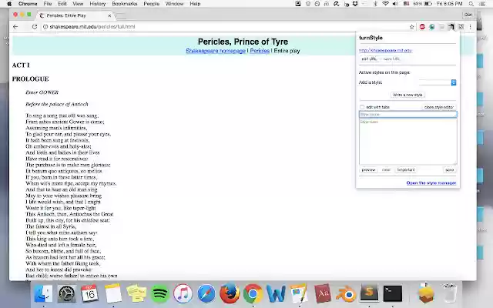Open the History menu
The image size is (493, 308).
[x=98, y=4]
